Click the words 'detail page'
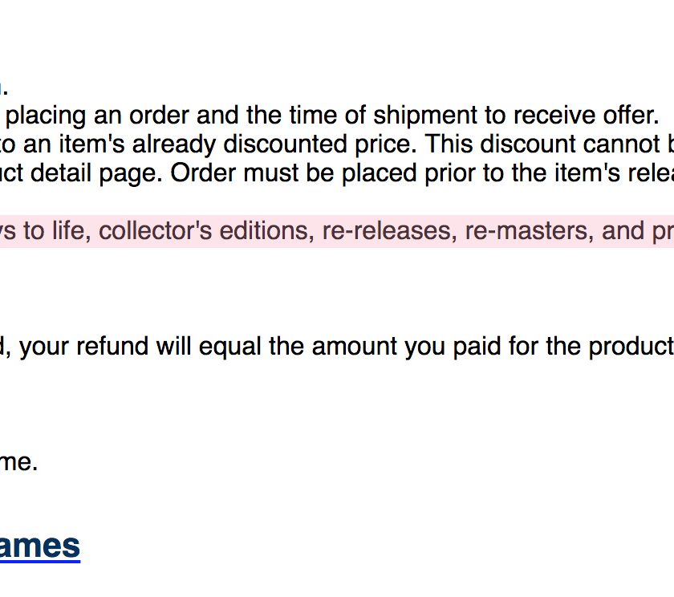The height and width of the screenshot is (597, 674). click(96, 173)
